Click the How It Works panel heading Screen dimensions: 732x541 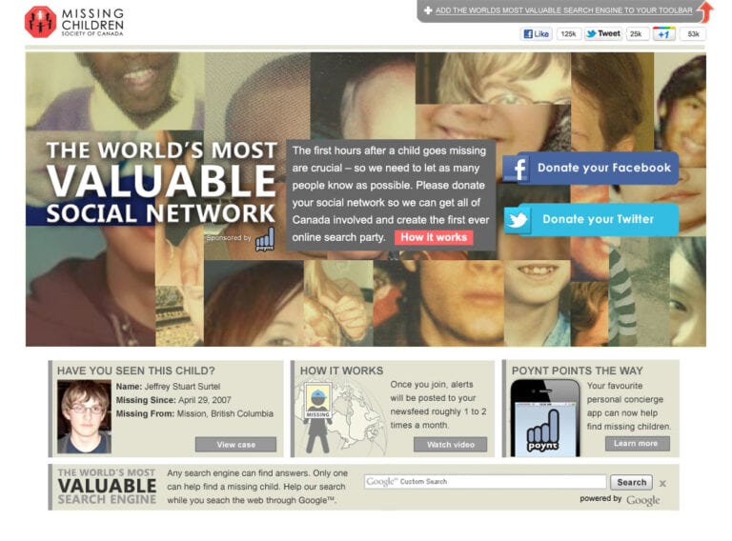pos(341,371)
